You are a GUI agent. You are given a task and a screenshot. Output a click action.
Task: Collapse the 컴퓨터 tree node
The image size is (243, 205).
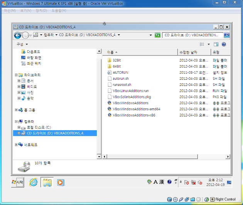point(16,121)
